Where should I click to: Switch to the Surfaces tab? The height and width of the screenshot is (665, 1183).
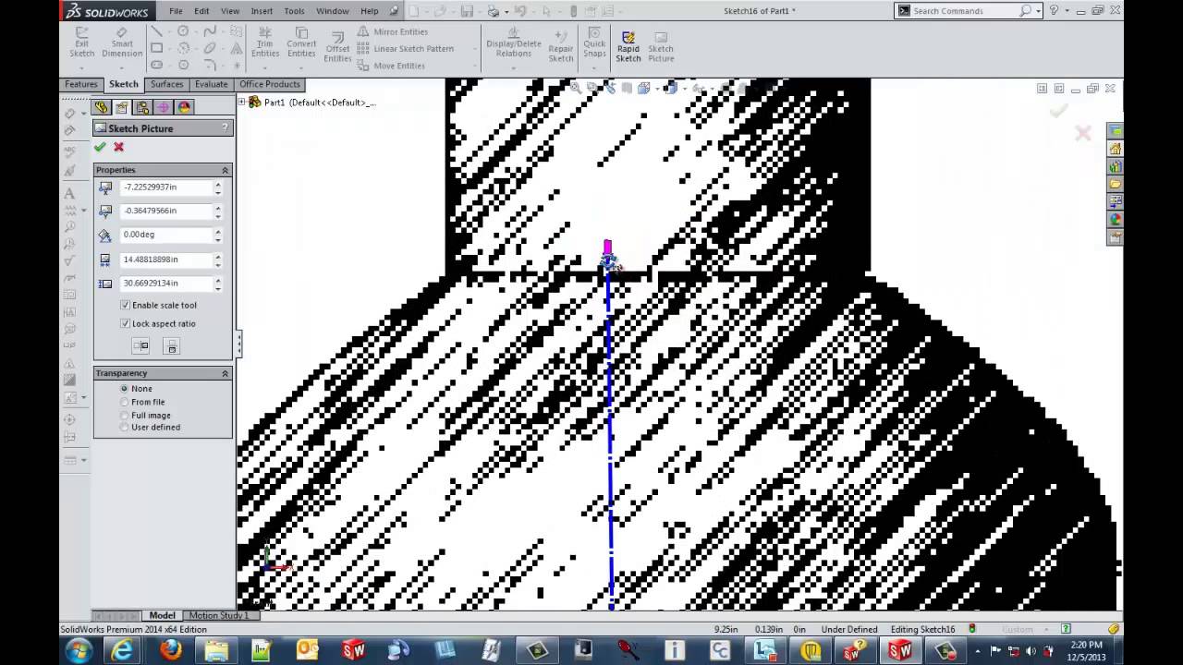[166, 84]
